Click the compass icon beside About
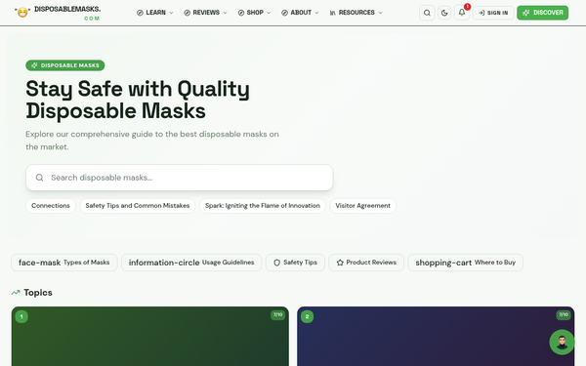 (284, 13)
